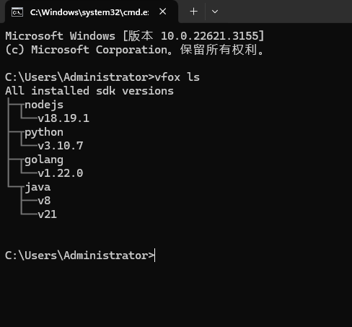This screenshot has width=352, height=327.
Task: Click the v18.19.1 version line
Action: click(63, 118)
